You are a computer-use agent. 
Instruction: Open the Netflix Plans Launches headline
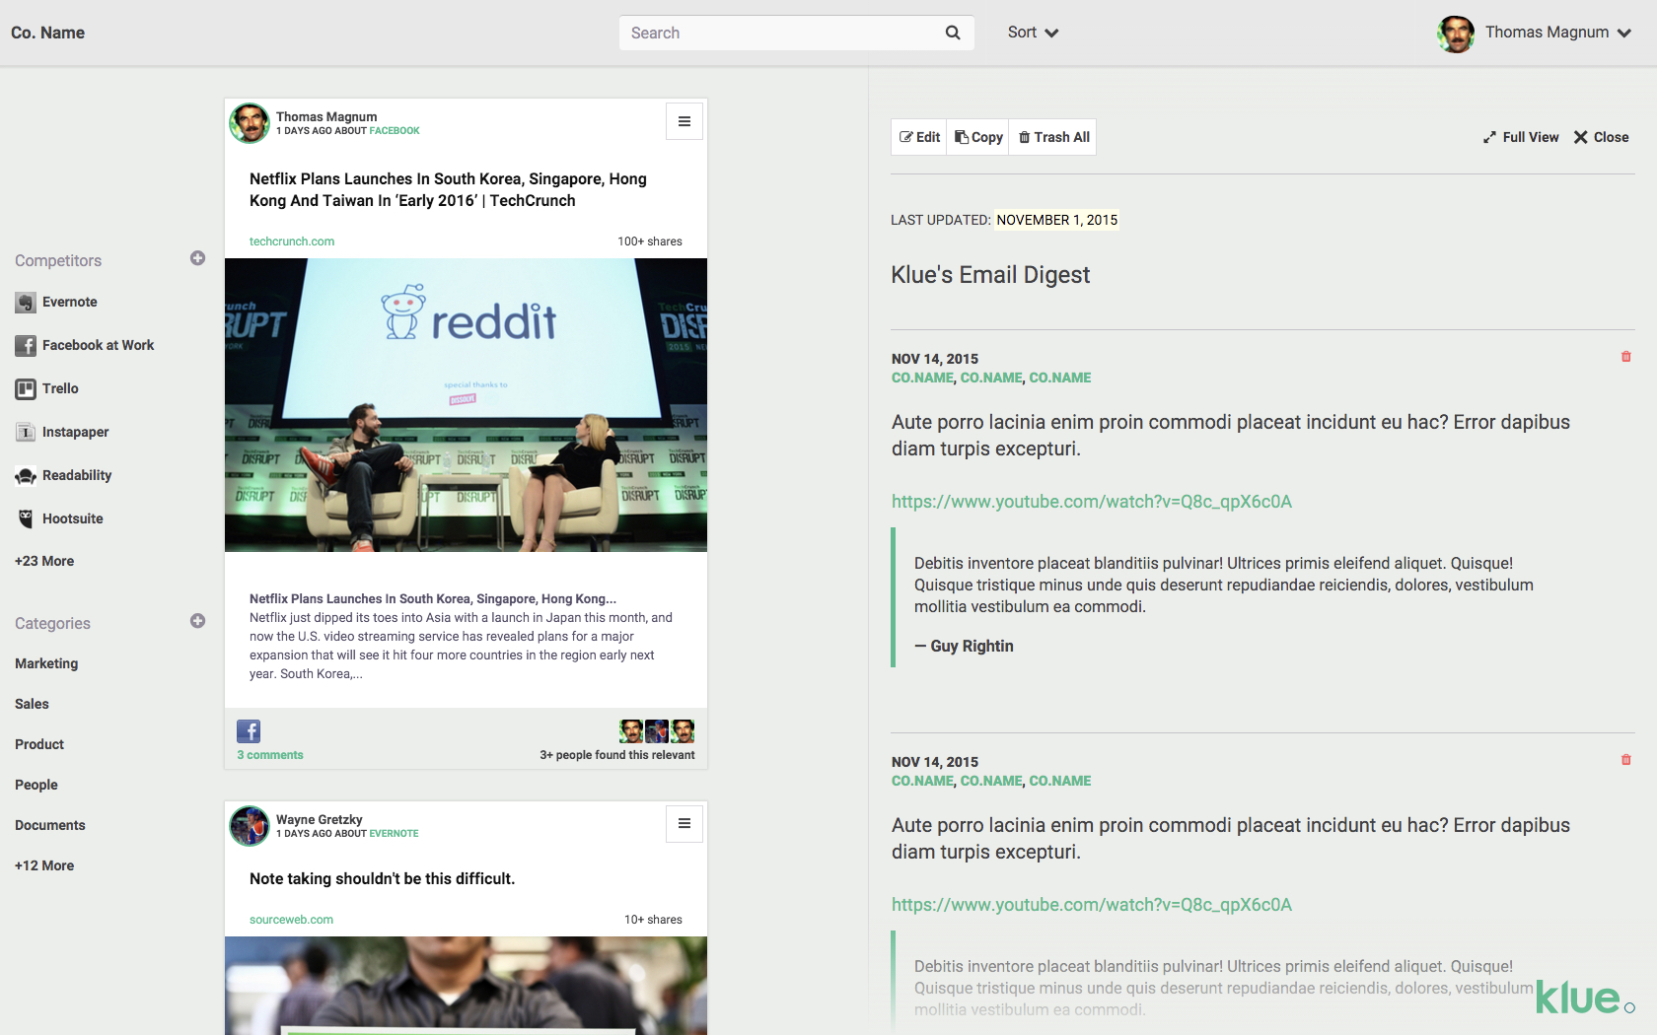[x=448, y=189]
